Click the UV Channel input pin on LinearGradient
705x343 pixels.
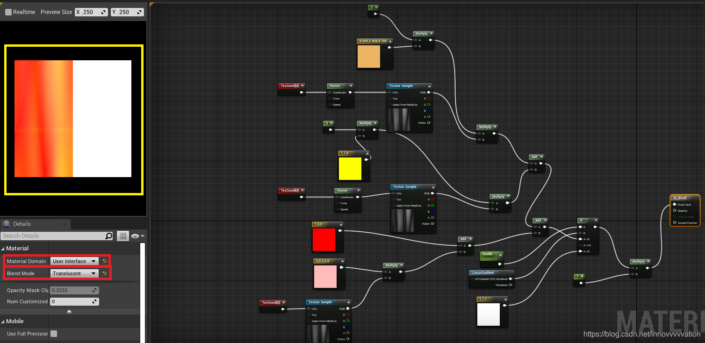point(472,279)
